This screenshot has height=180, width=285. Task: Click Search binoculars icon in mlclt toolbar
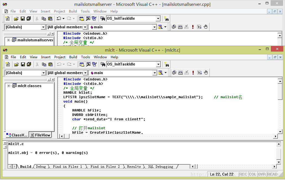click(167, 64)
